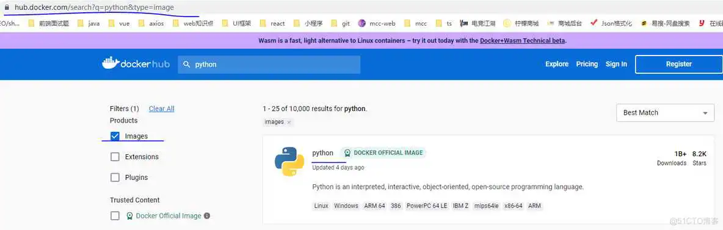The width and height of the screenshot is (723, 230).
Task: Click the ARM 64 tag
Action: click(x=374, y=206)
